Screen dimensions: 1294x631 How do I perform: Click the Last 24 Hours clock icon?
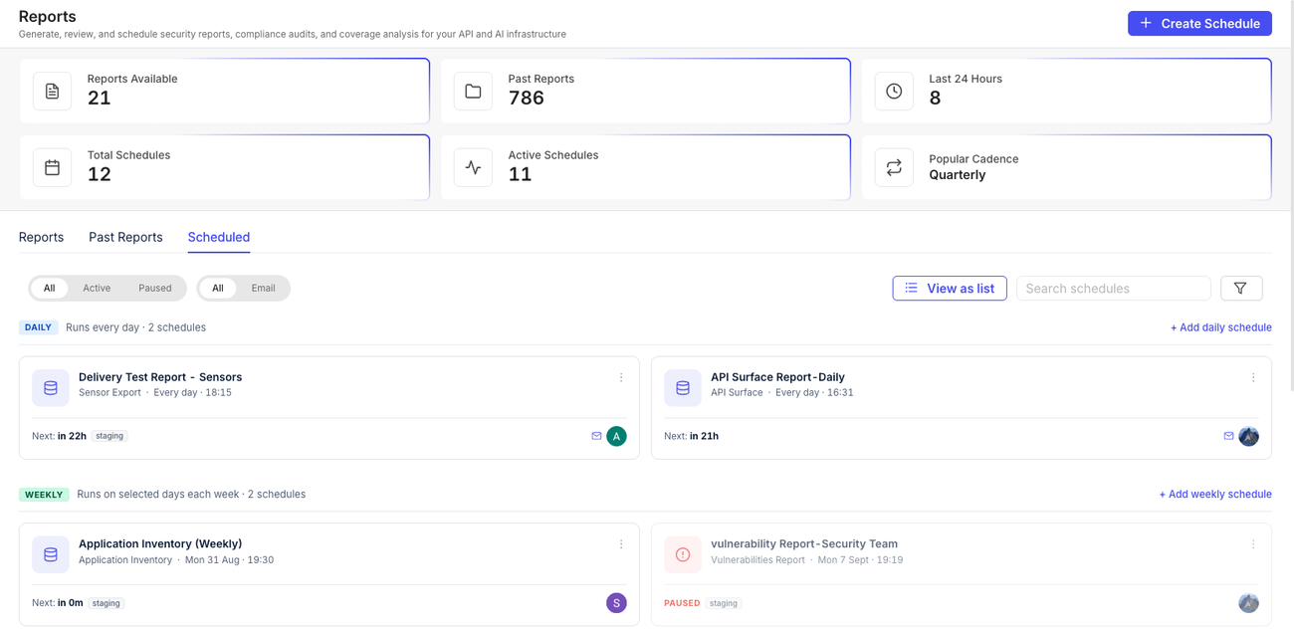(x=894, y=91)
